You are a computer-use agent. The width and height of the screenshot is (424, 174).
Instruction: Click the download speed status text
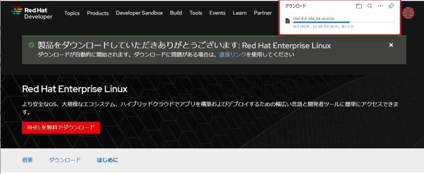pyautogui.click(x=323, y=27)
